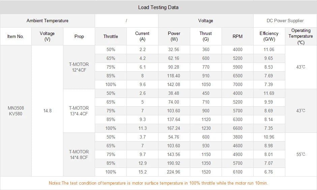This screenshot has width=317, height=190.
Task: Click the Efficiency (G/W) column header
Action: pyautogui.click(x=269, y=36)
